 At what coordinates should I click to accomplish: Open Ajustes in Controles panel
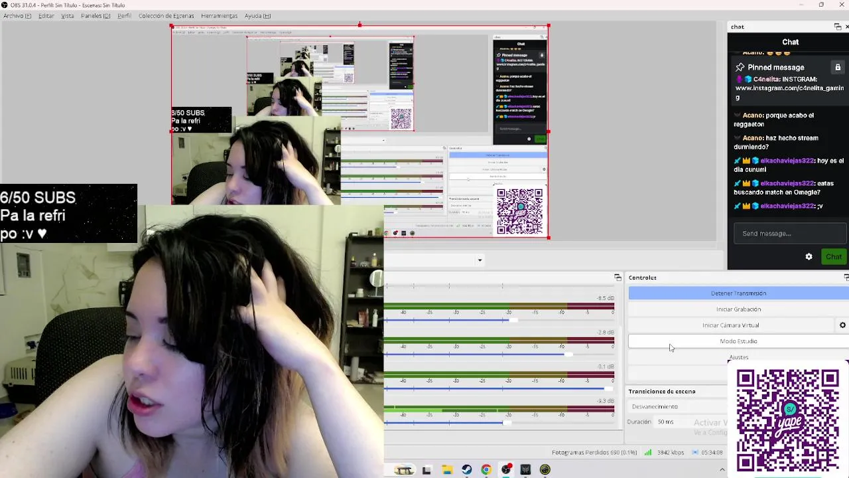click(738, 357)
